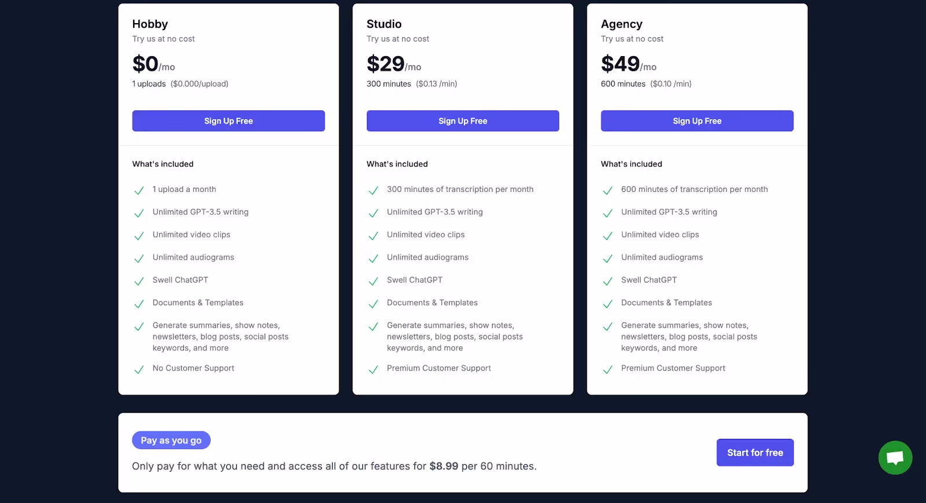The height and width of the screenshot is (503, 926).
Task: Click checkmark beside Agency '600 minutes of transcription'
Action: click(608, 190)
